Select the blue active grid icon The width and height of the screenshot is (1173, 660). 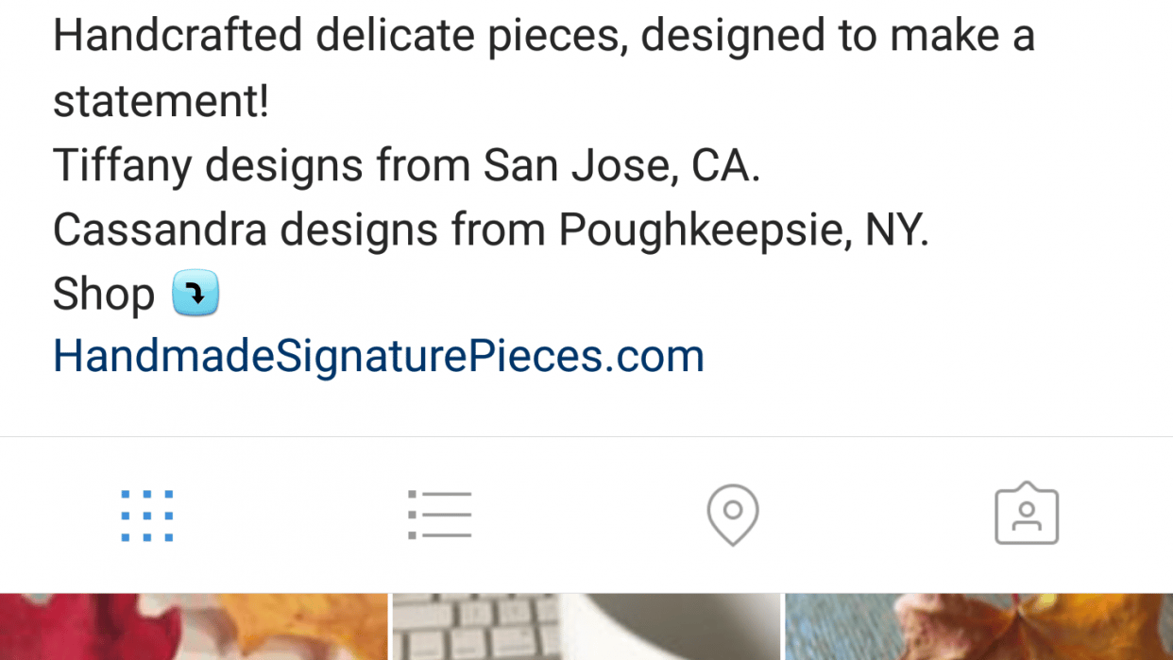(146, 515)
